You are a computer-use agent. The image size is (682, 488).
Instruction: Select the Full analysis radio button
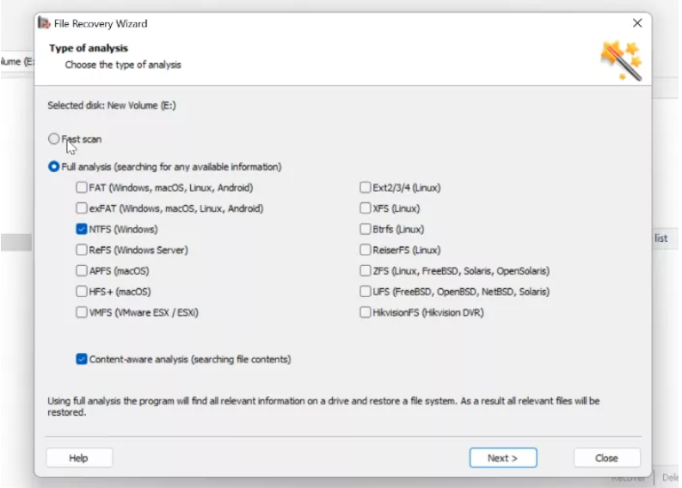tap(54, 167)
